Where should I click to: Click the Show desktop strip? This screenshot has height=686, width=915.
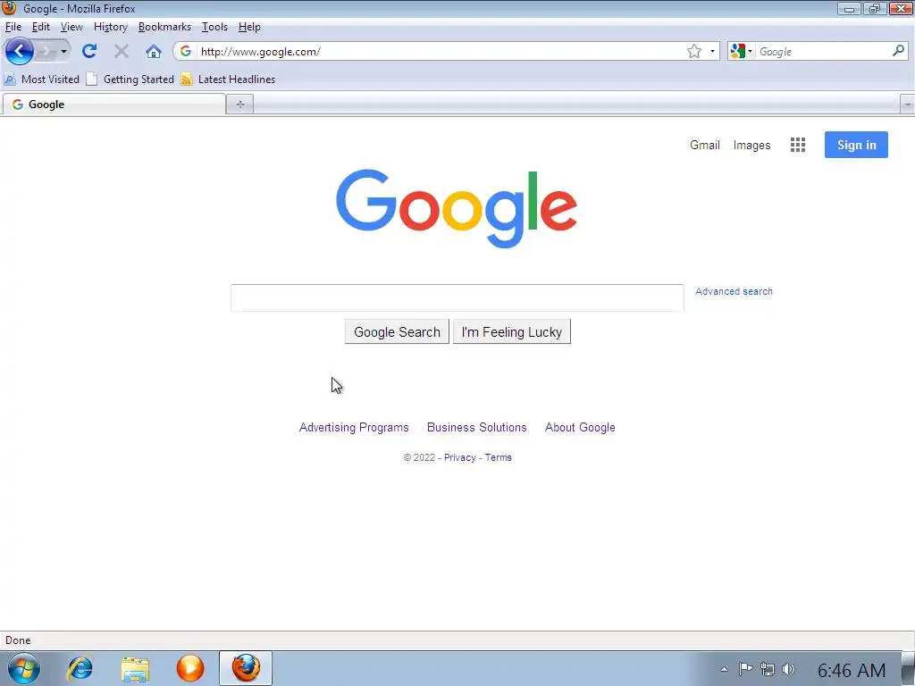908,668
